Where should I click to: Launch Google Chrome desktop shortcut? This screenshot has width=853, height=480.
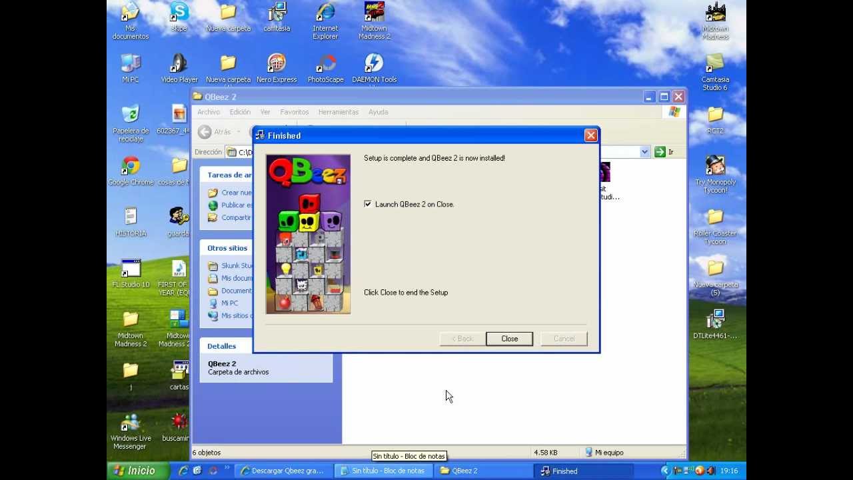pos(131,171)
